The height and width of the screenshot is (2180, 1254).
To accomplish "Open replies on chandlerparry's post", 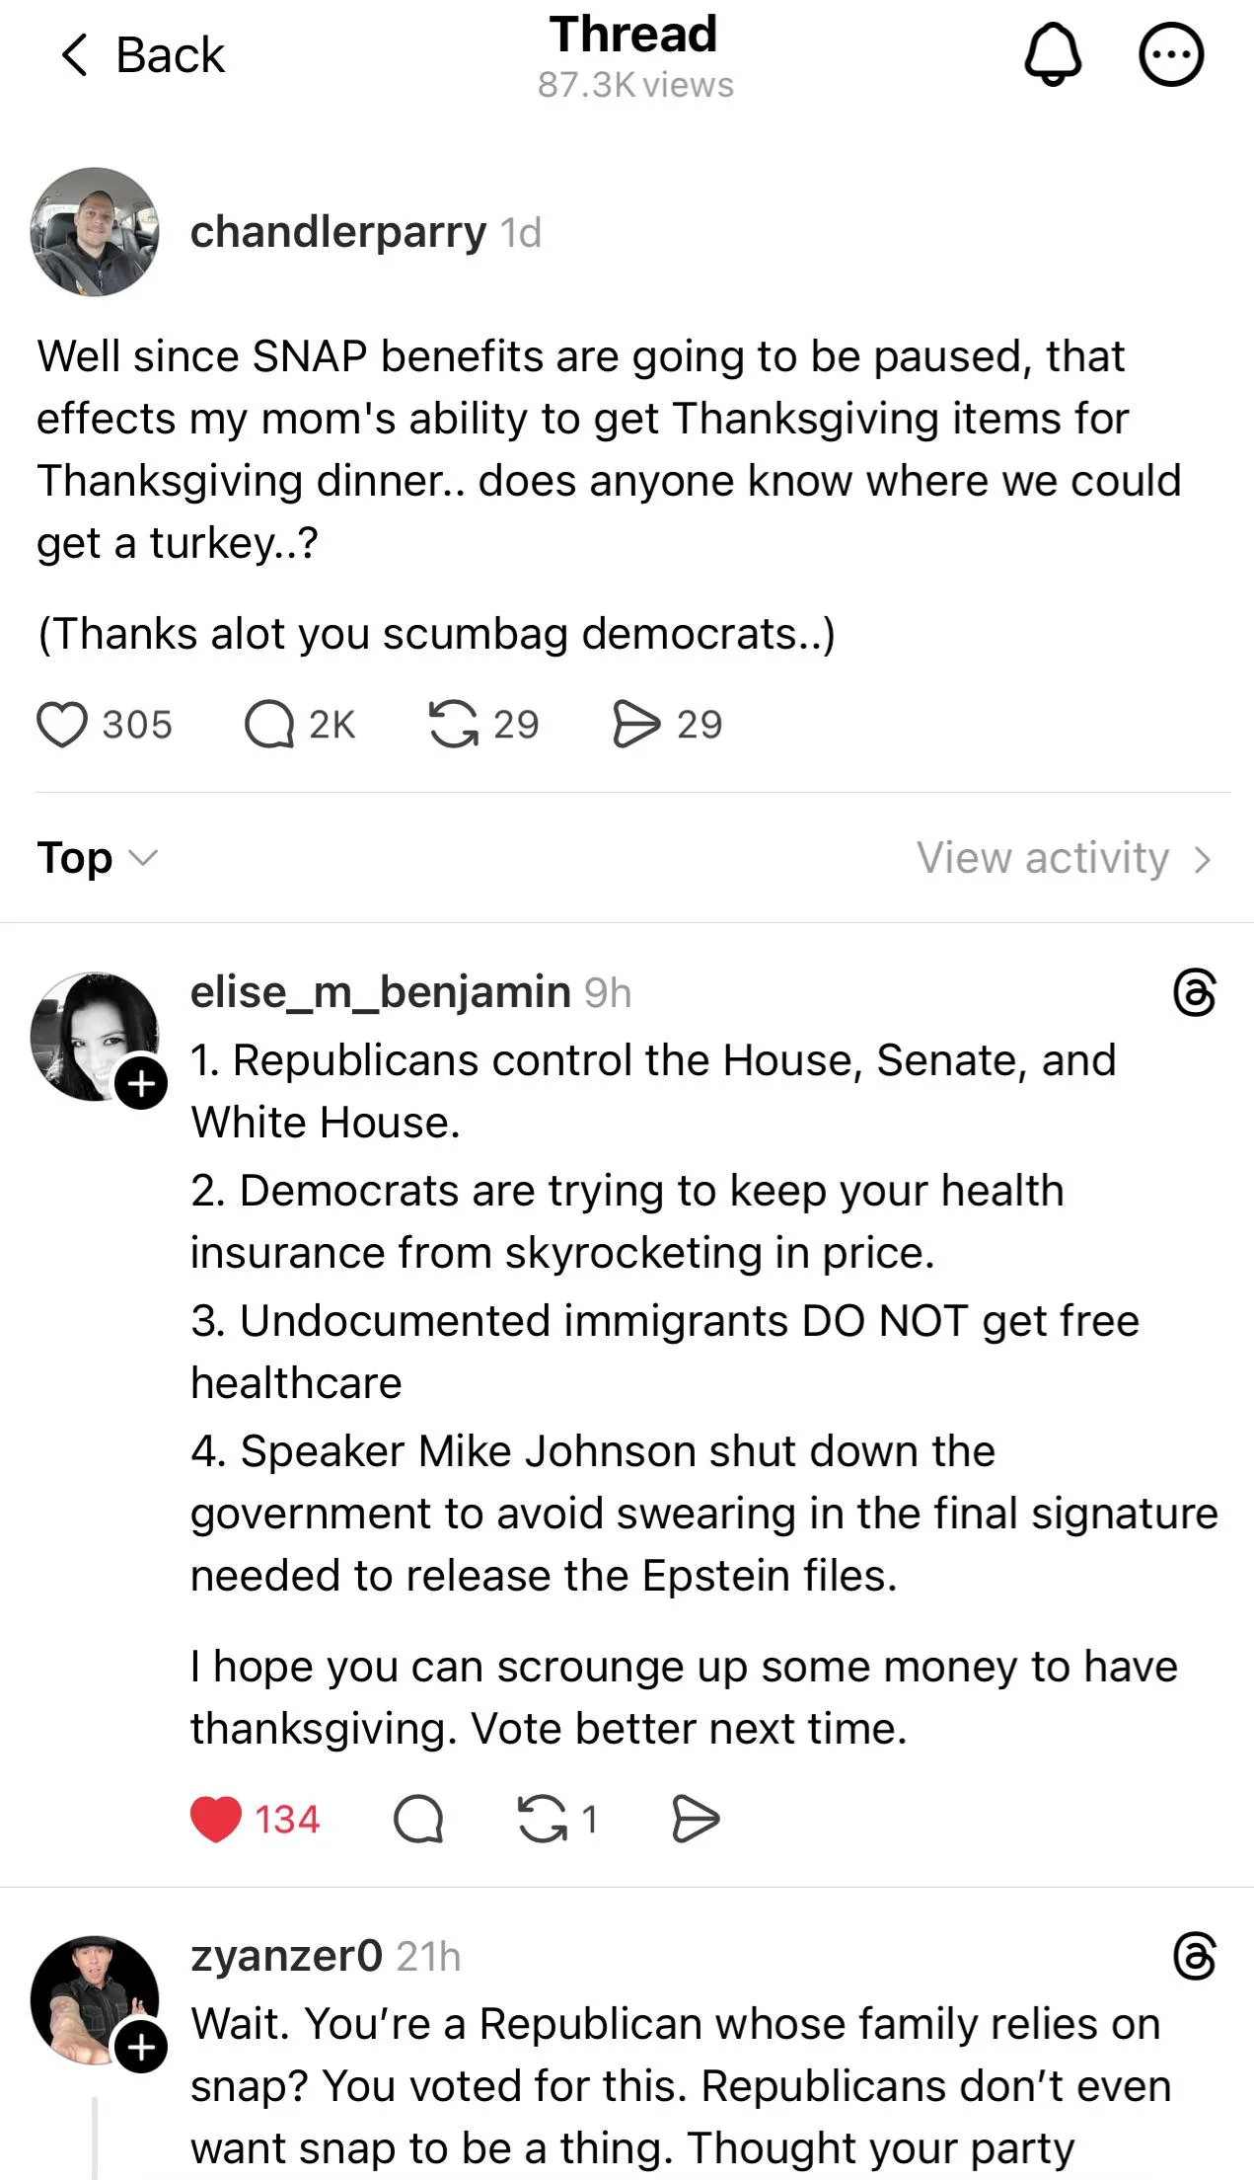I will click(x=269, y=724).
